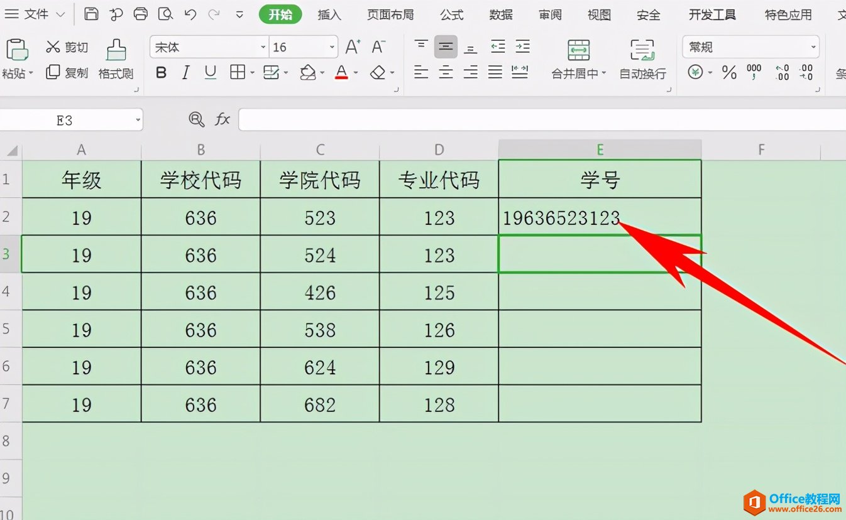Apply percent style format
The height and width of the screenshot is (520, 846).
(x=729, y=73)
